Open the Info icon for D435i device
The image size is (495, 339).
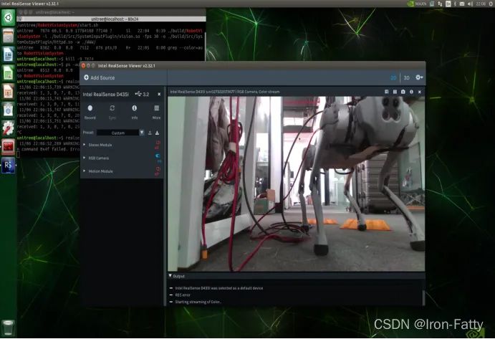coord(135,108)
